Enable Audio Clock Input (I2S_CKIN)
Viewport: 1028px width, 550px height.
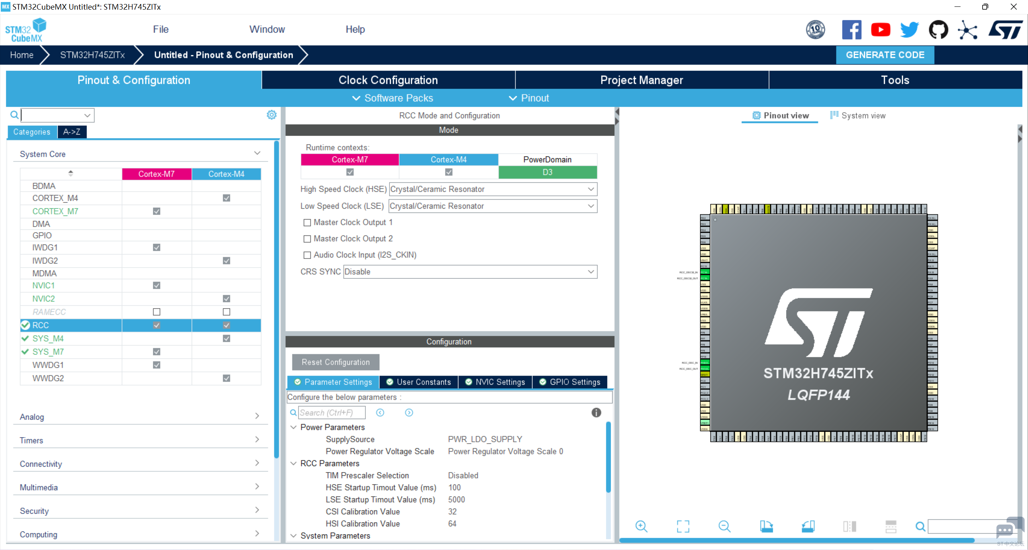pyautogui.click(x=307, y=255)
